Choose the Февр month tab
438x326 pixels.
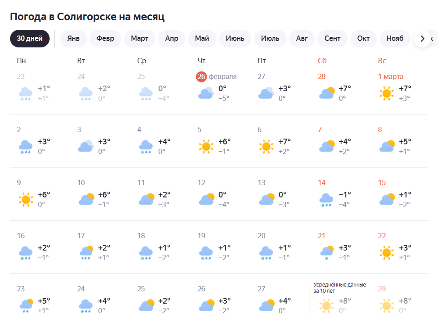coord(105,39)
